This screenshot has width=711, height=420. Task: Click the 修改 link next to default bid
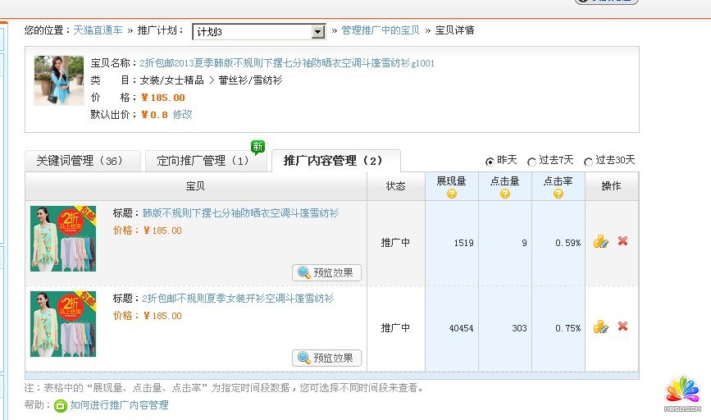click(182, 115)
